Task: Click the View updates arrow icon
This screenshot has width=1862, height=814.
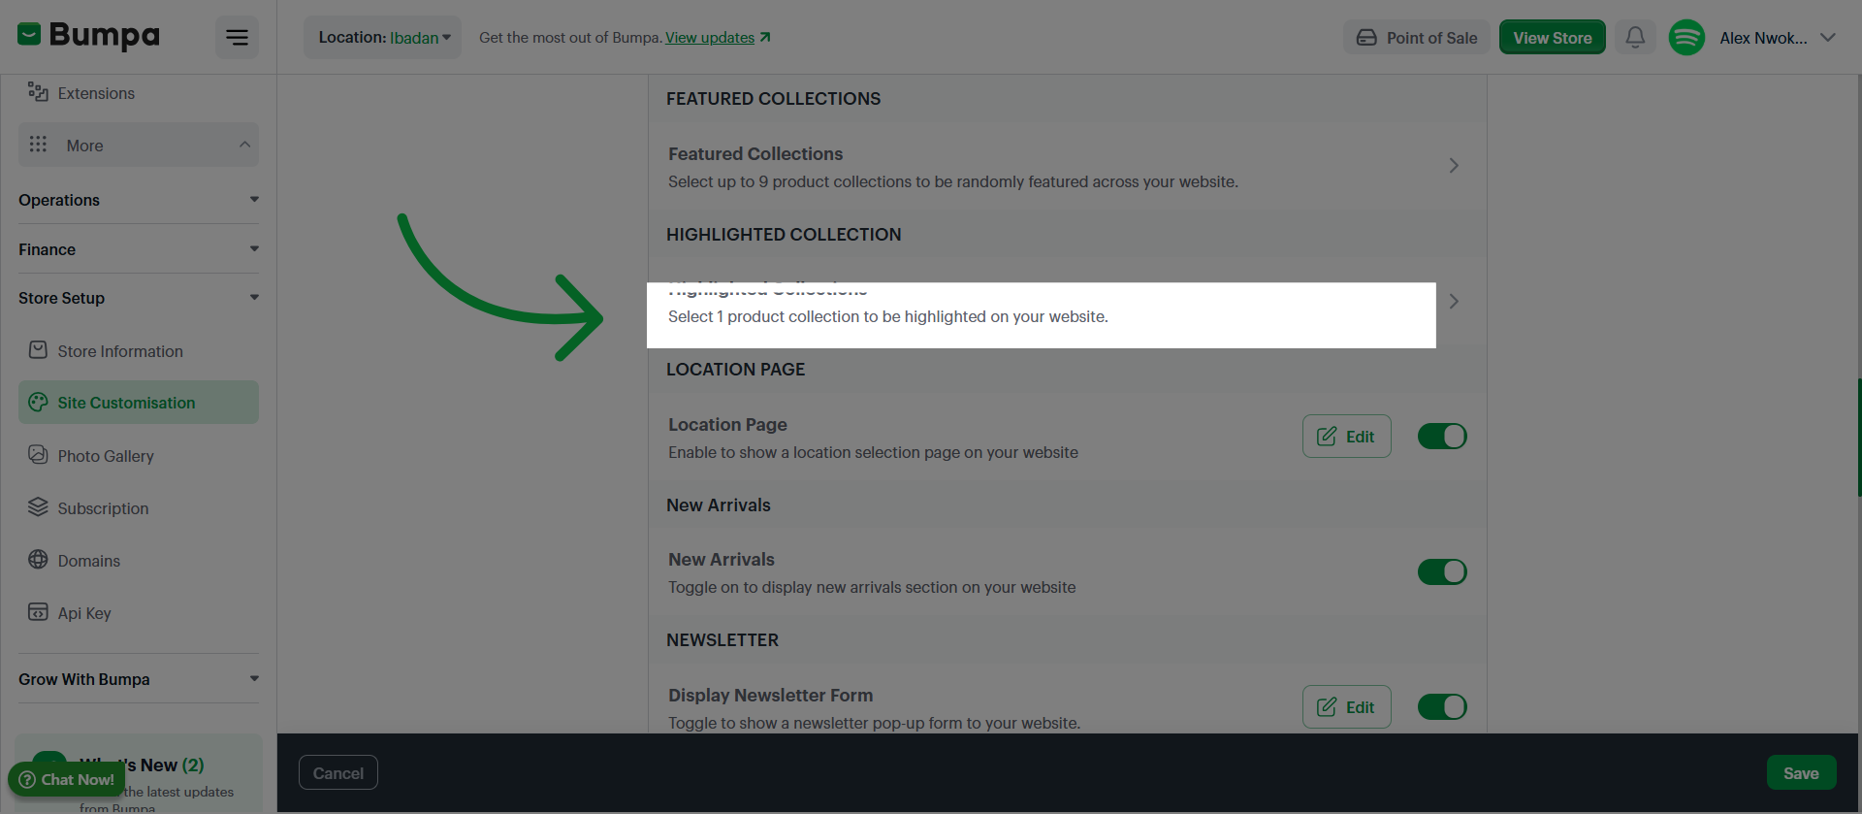Action: click(765, 37)
